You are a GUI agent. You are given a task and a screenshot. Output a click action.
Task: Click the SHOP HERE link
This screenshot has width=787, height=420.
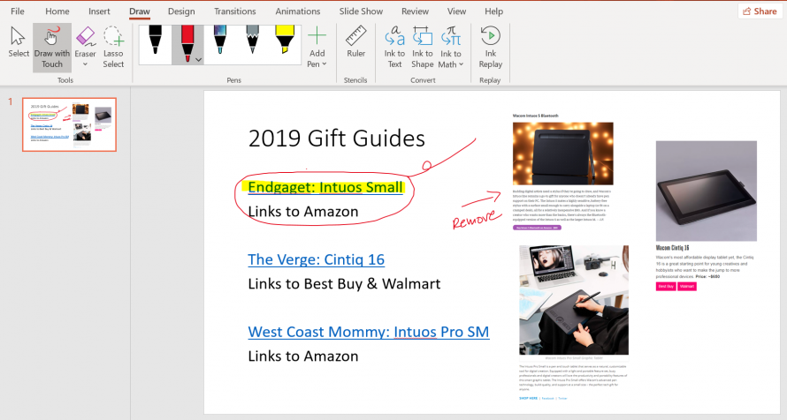(529, 399)
